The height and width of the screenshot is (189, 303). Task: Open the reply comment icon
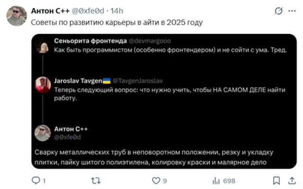click(x=36, y=180)
